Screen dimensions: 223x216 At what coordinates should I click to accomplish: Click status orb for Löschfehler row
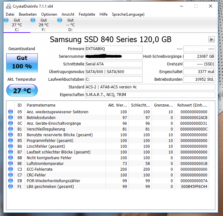(x=11, y=146)
